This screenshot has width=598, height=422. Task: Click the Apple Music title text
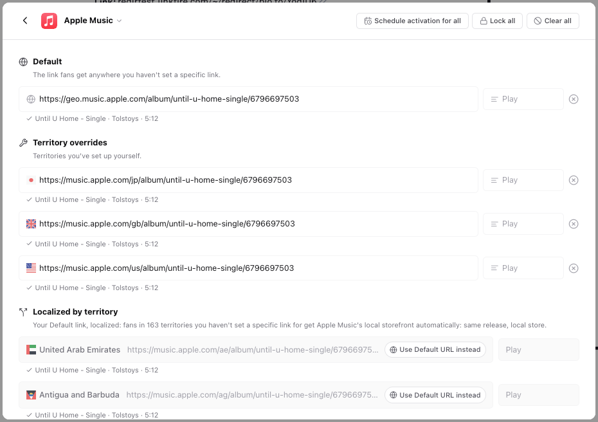[x=89, y=21]
